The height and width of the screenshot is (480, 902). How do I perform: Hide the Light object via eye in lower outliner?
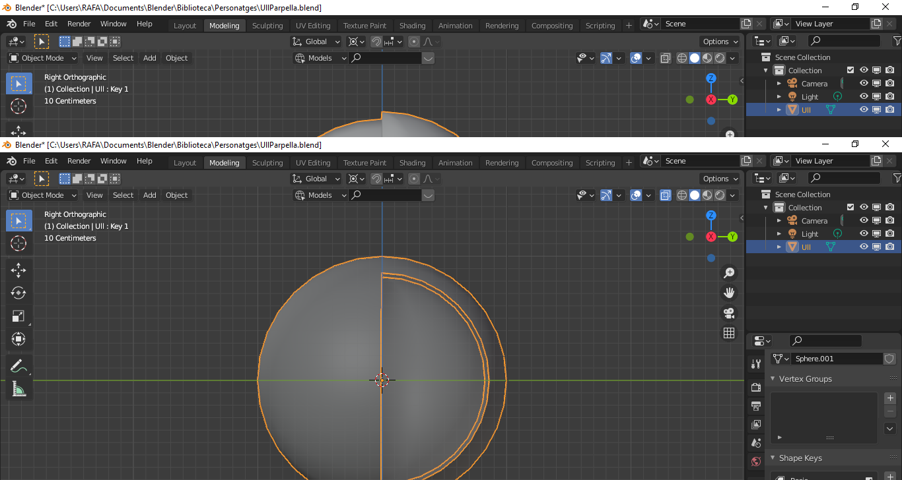click(x=864, y=233)
